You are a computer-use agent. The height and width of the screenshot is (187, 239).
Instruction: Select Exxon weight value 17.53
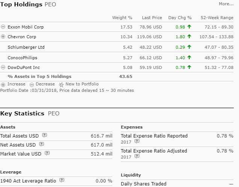click(126, 27)
